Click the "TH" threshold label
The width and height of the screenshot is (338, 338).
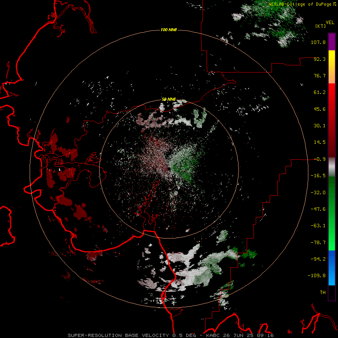[323, 293]
